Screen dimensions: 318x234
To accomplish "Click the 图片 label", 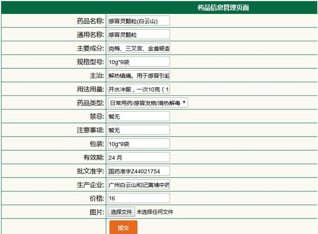I will coord(97,212).
